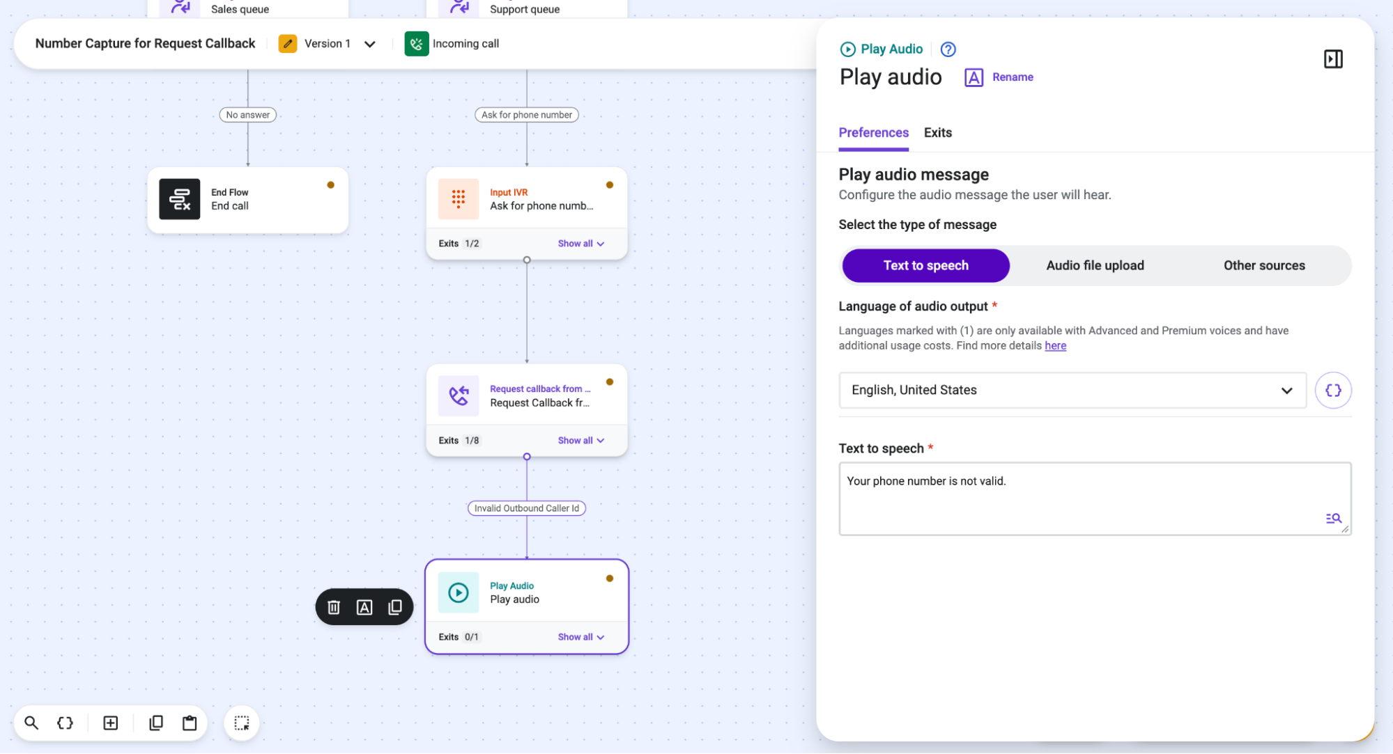The image size is (1393, 754).
Task: Click the copy icon in bottom toolbar
Action: [x=156, y=723]
